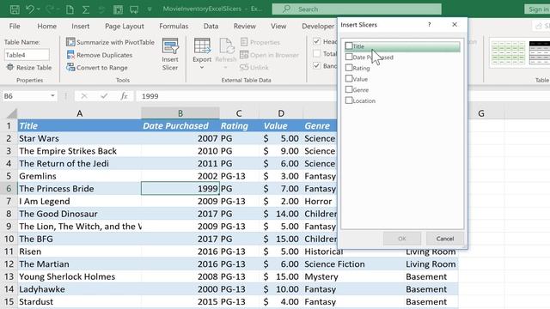Expand the Refresh dropdown arrow

pos(226,68)
